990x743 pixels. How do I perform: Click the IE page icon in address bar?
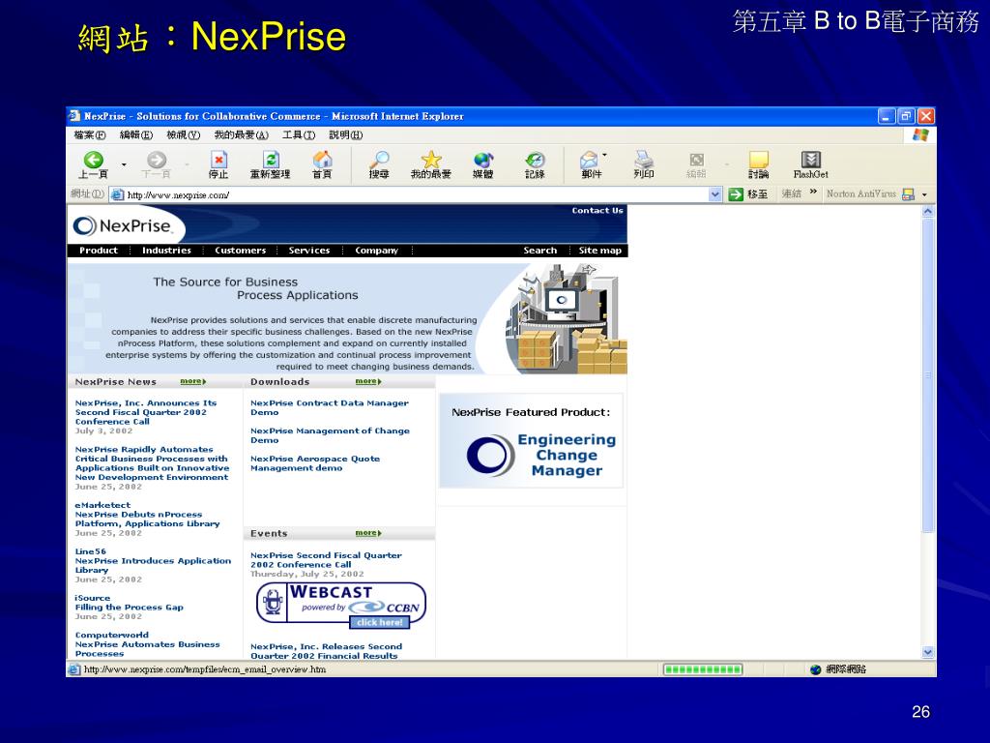[x=117, y=194]
